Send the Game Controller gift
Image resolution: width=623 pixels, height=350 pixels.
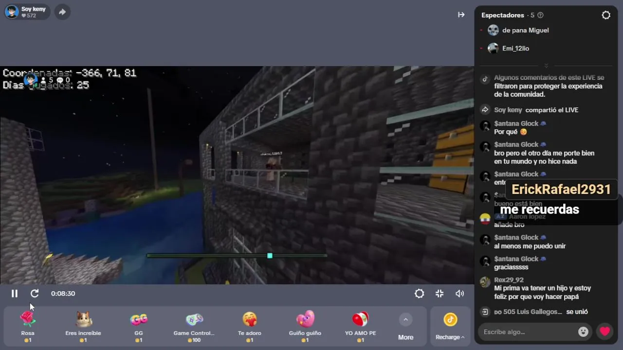(194, 326)
